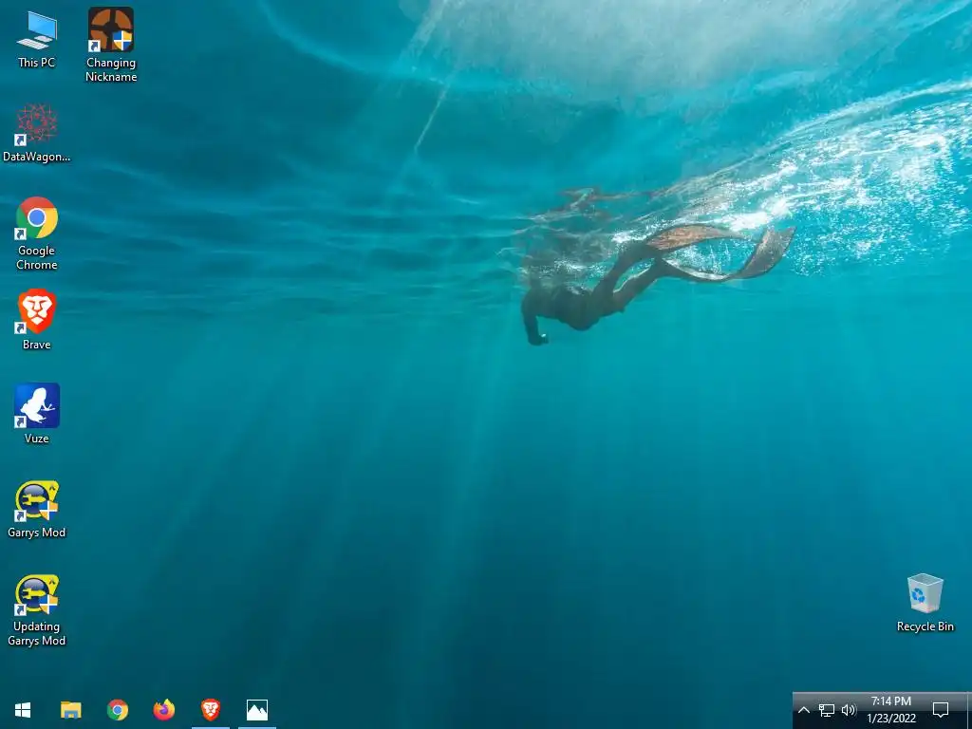Open the volume control tray icon
The width and height of the screenshot is (972, 729).
coord(849,710)
